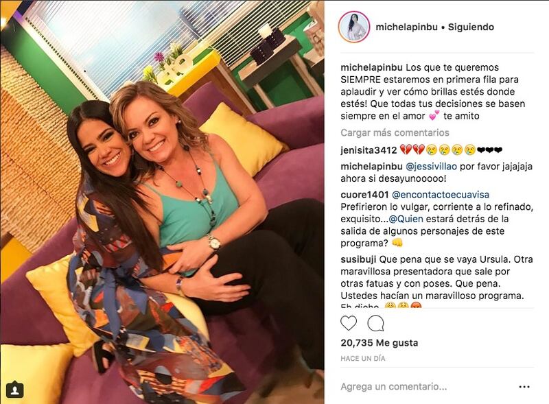Open michelapinbu profile picture avatar
Viewport: 549px width, 404px height.
[354, 27]
